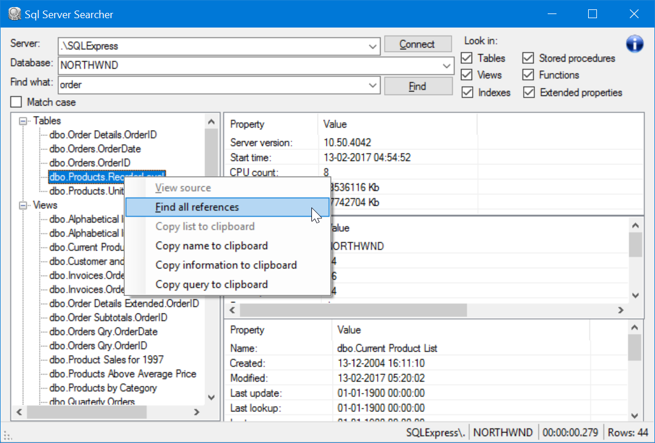The width and height of the screenshot is (655, 443).
Task: Click the top panel's Property column header
Action: (271, 124)
